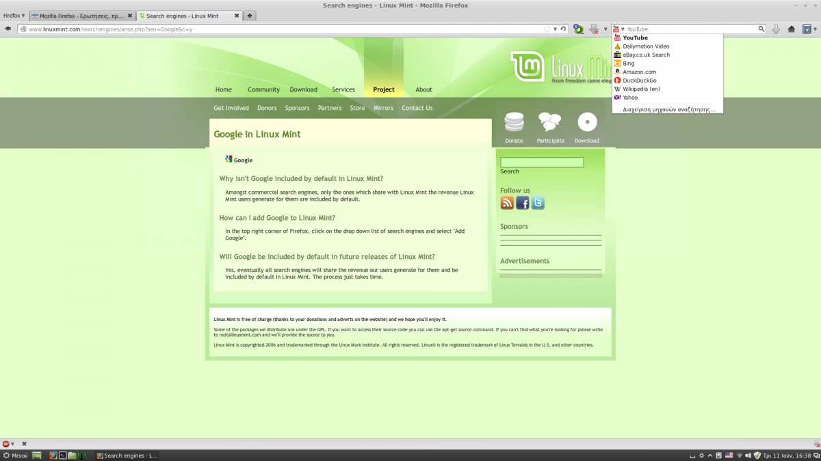
Task: Click Partners submenu link
Action: coord(330,108)
